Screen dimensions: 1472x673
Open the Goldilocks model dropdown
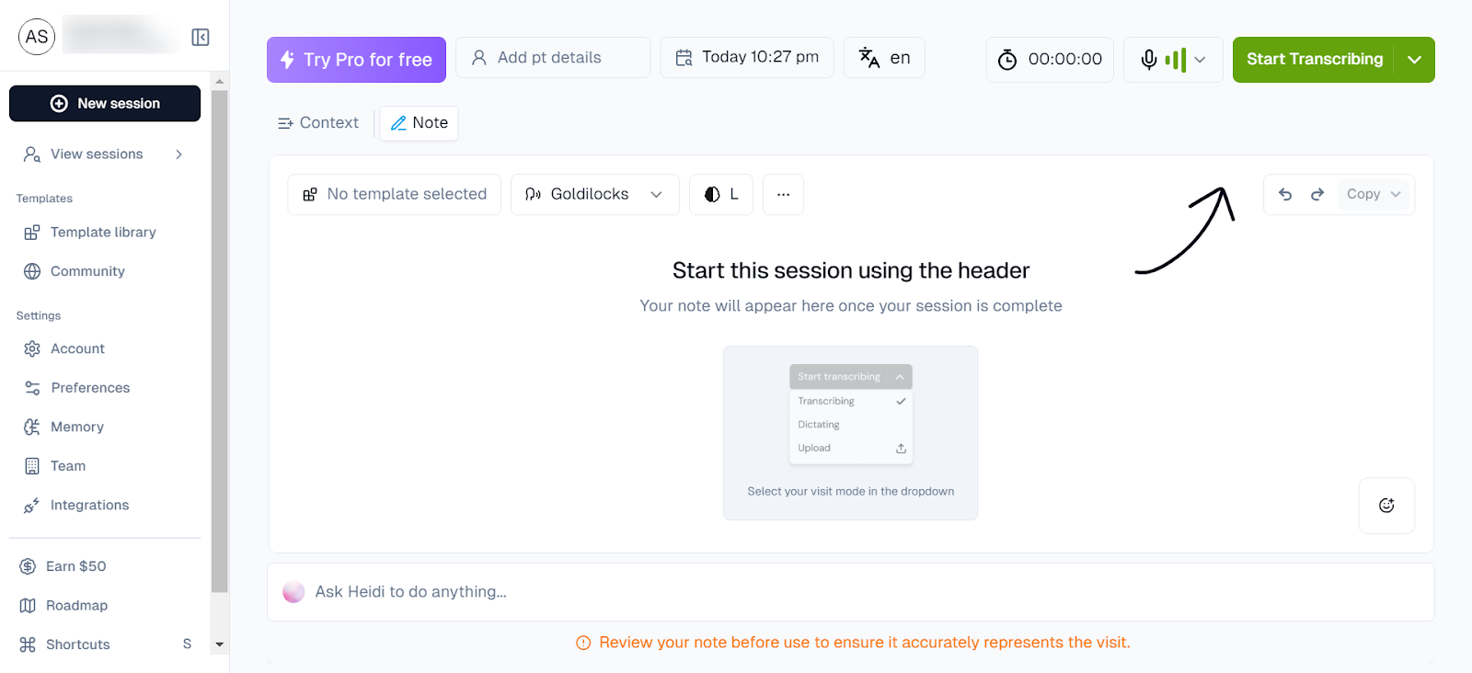pyautogui.click(x=594, y=194)
